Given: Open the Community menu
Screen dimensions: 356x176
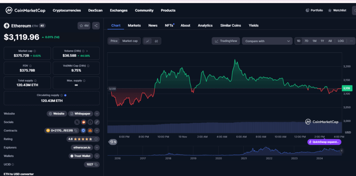Looking at the screenshot, I should click(144, 10).
